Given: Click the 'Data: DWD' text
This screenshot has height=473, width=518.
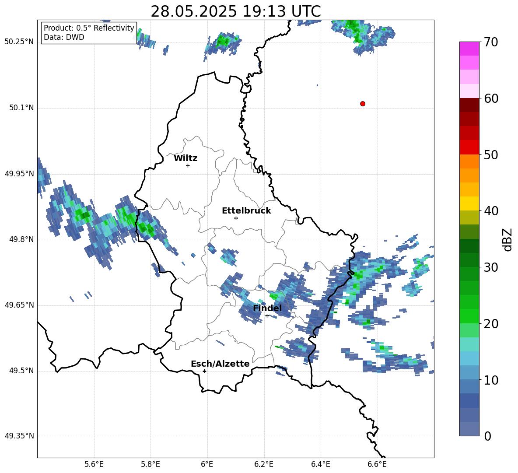Looking at the screenshot, I should (64, 37).
